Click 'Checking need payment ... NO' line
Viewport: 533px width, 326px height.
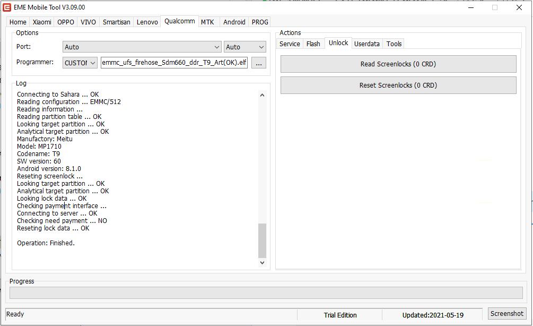(62, 221)
